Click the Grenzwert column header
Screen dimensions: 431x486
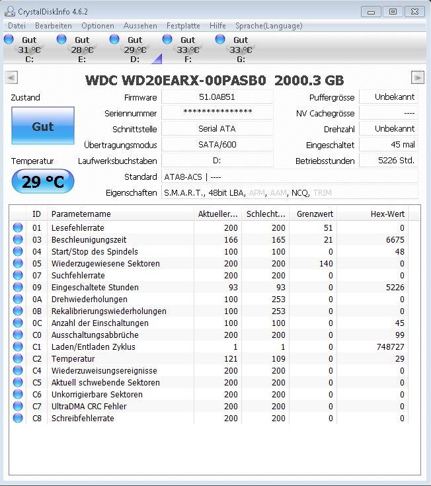(313, 214)
